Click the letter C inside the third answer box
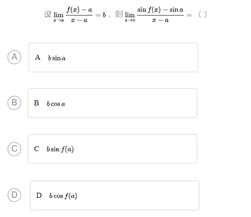The width and height of the screenshot is (251, 217). pyautogui.click(x=37, y=149)
